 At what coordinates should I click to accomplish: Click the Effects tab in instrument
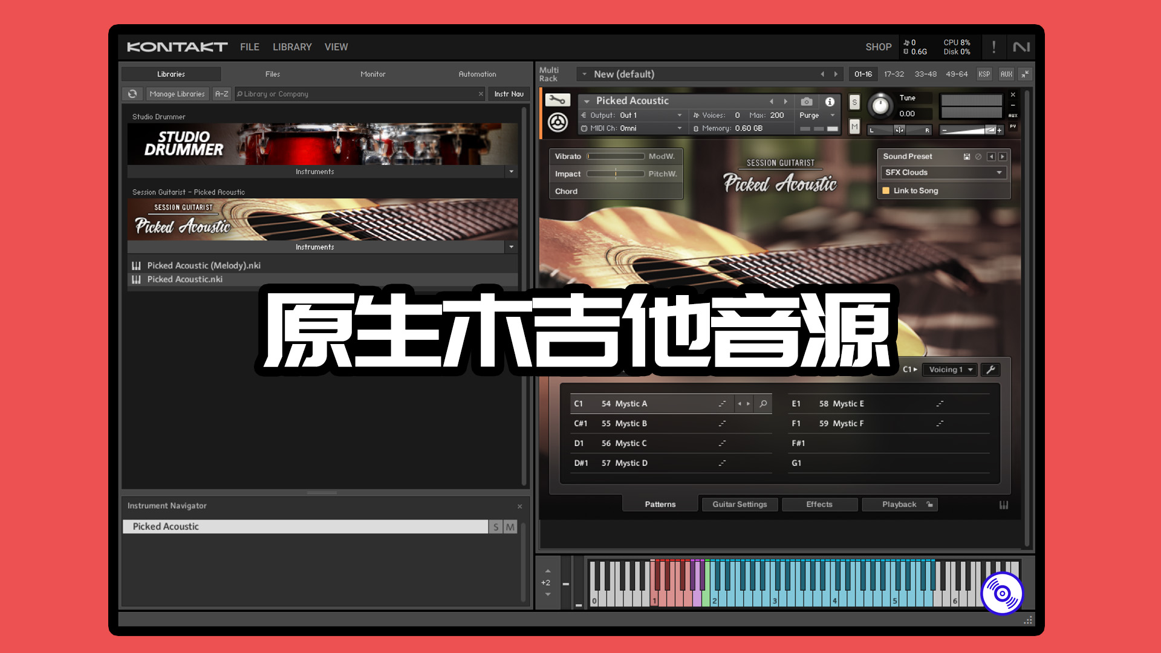(x=819, y=503)
